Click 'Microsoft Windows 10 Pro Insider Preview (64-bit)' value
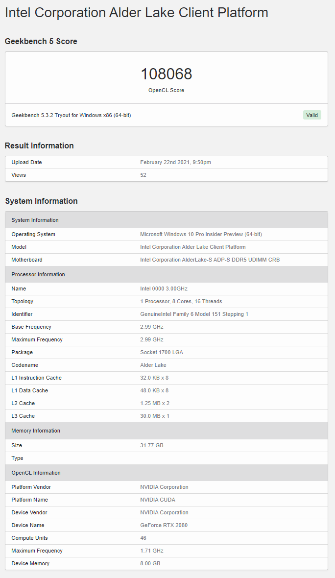 (x=201, y=234)
